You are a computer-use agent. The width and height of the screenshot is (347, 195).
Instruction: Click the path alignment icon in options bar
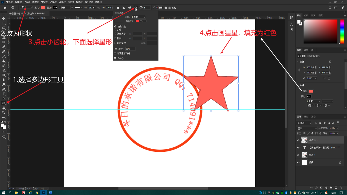click(x=124, y=8)
